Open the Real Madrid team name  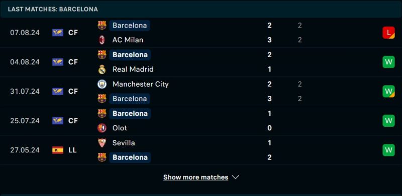133,69
